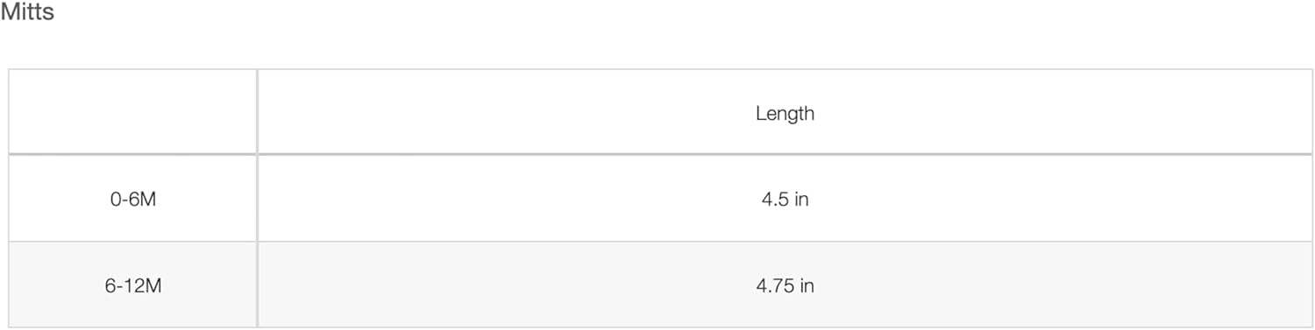This screenshot has height=330, width=1315.
Task: Click the cell directly below Length header
Action: (x=785, y=199)
